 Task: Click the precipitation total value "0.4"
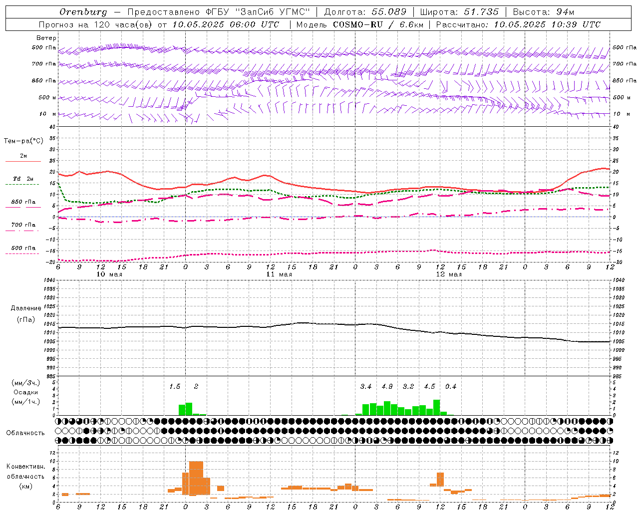(451, 387)
